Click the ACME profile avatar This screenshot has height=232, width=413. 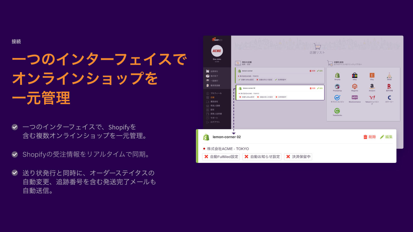(217, 51)
